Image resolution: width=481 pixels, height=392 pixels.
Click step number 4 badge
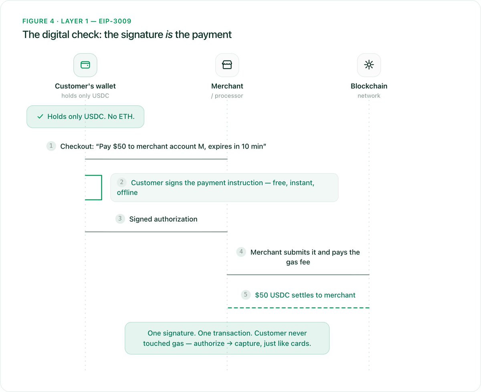tap(241, 252)
